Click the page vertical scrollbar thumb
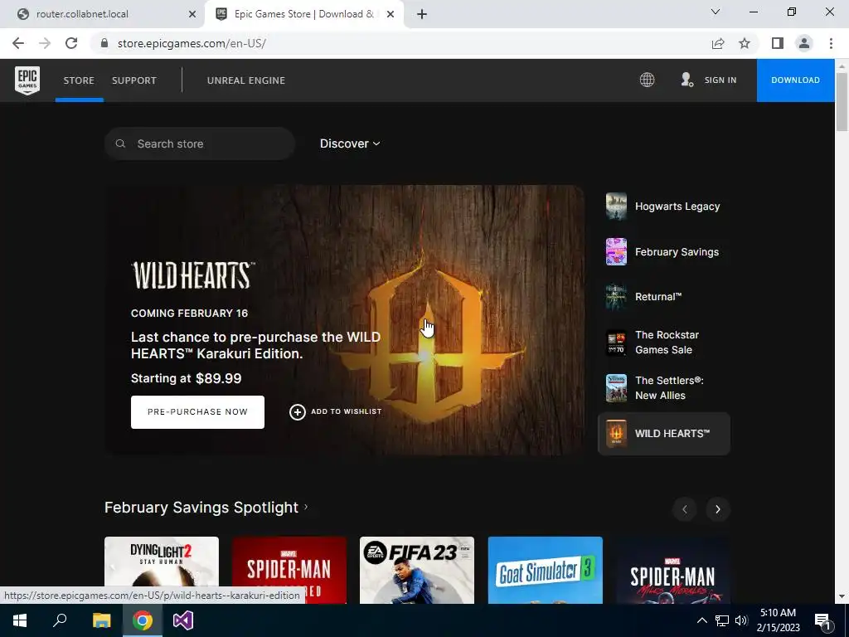This screenshot has width=849, height=637. click(x=842, y=101)
